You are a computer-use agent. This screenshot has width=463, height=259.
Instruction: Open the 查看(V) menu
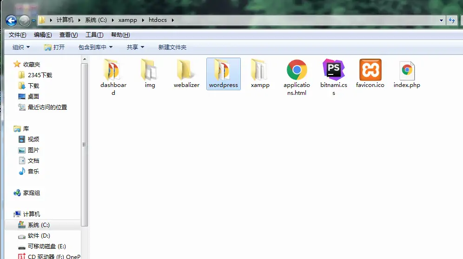[x=68, y=35]
